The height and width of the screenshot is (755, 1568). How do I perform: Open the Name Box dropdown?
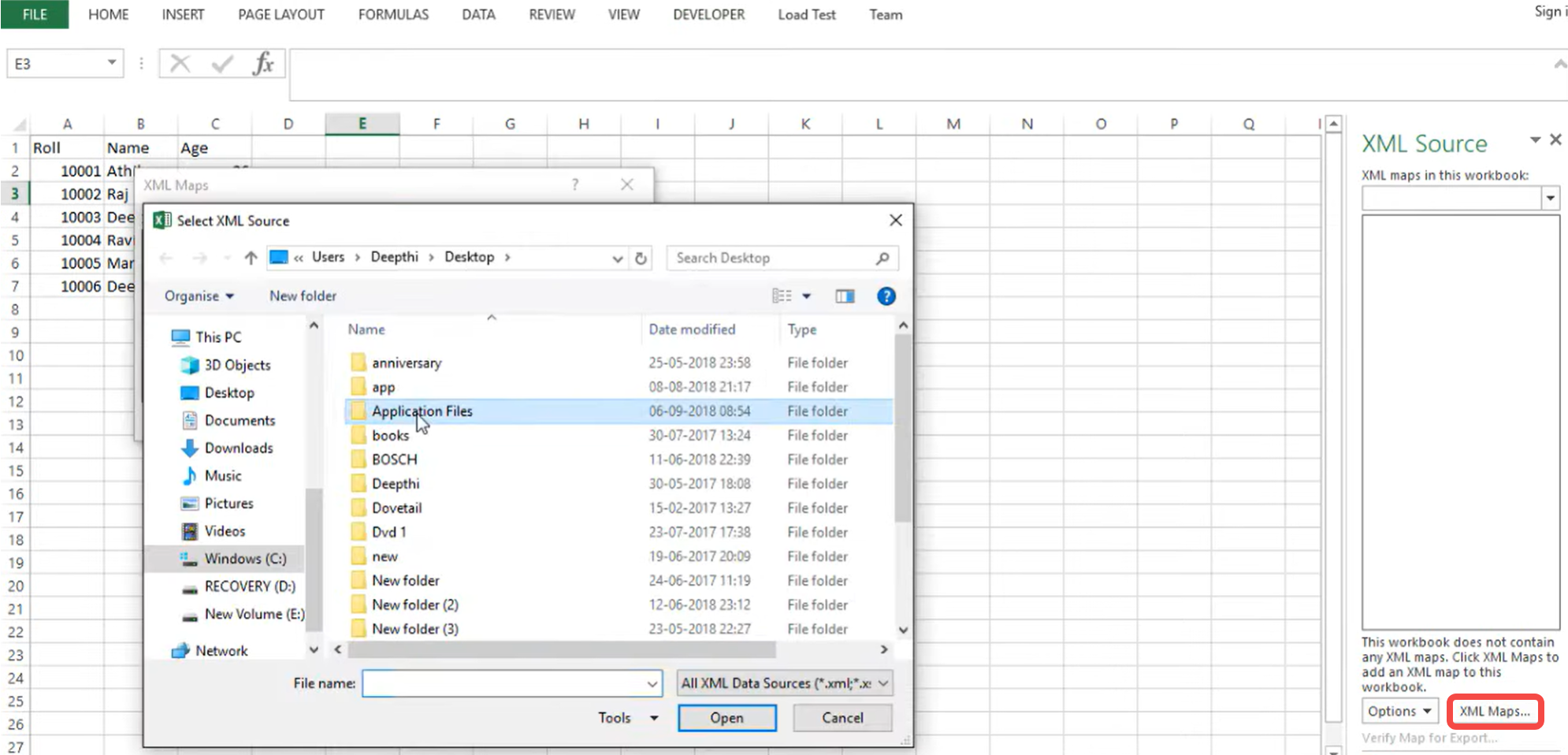click(112, 63)
